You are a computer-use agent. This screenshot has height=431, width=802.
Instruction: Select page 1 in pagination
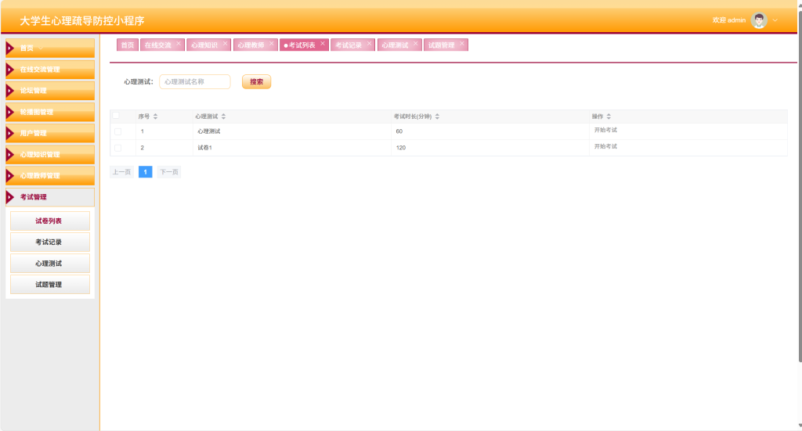(145, 172)
